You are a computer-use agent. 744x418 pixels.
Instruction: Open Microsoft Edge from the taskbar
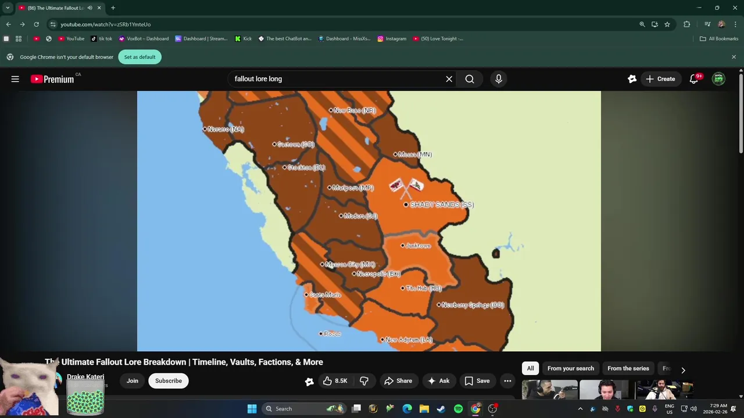click(407, 409)
